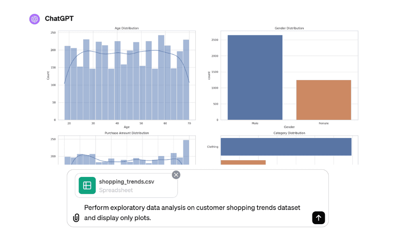The image size is (397, 238).
Task: Click the Gender Distribution chart title
Action: point(289,28)
